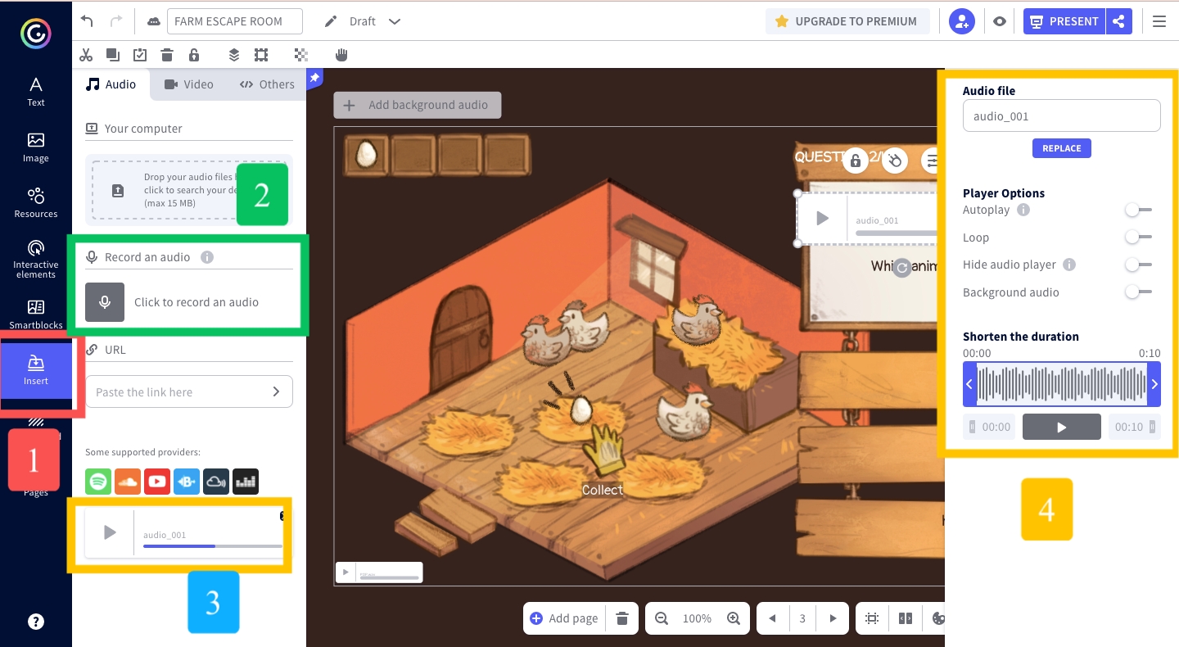The width and height of the screenshot is (1179, 647).
Task: Open Interactive elements in sidebar
Action: coord(36,259)
